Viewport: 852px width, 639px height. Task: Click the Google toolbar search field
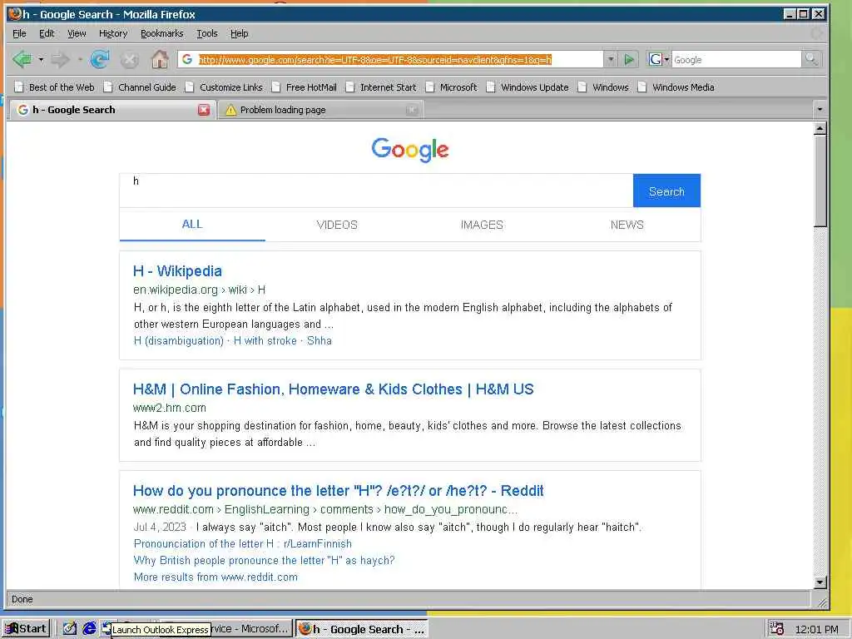click(x=736, y=59)
